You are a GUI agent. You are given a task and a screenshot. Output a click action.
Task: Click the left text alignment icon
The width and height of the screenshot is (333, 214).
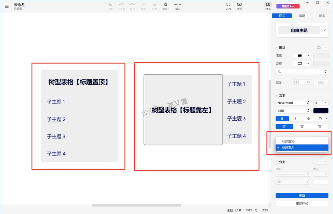(x=284, y=127)
